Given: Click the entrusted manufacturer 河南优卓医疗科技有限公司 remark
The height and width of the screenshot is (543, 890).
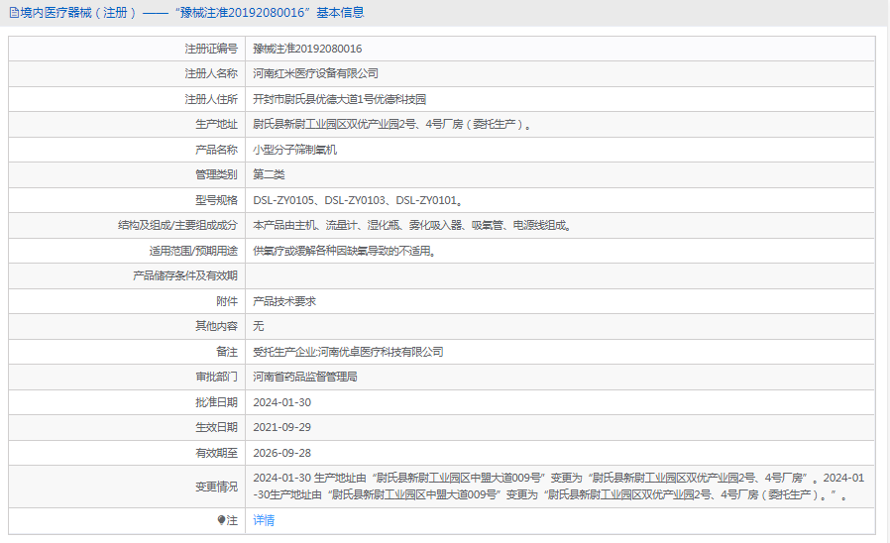Looking at the screenshot, I should coord(348,352).
